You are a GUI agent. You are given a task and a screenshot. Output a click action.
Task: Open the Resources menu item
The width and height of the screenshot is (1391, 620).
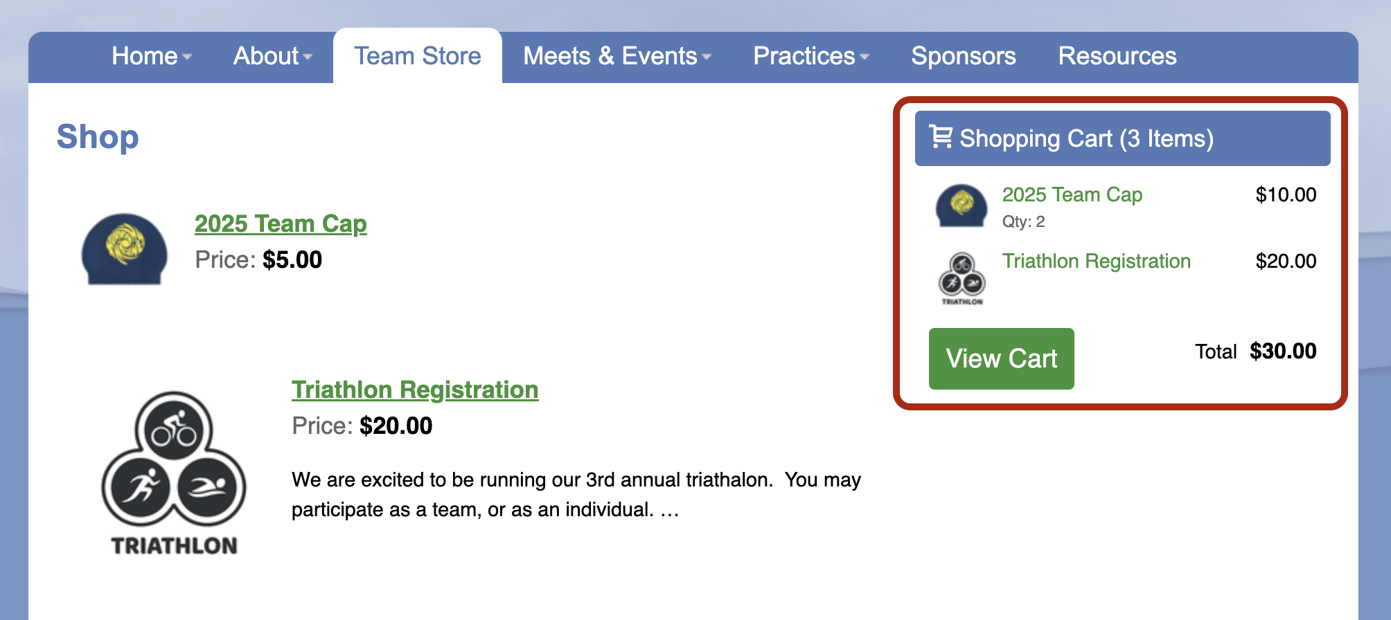[x=1117, y=56]
